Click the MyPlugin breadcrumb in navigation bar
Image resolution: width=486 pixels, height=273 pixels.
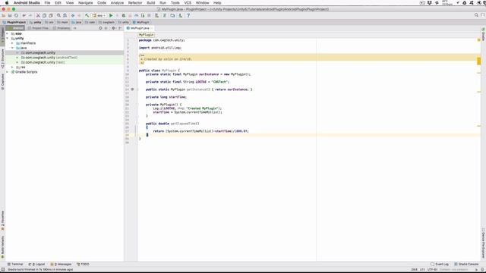[141, 22]
